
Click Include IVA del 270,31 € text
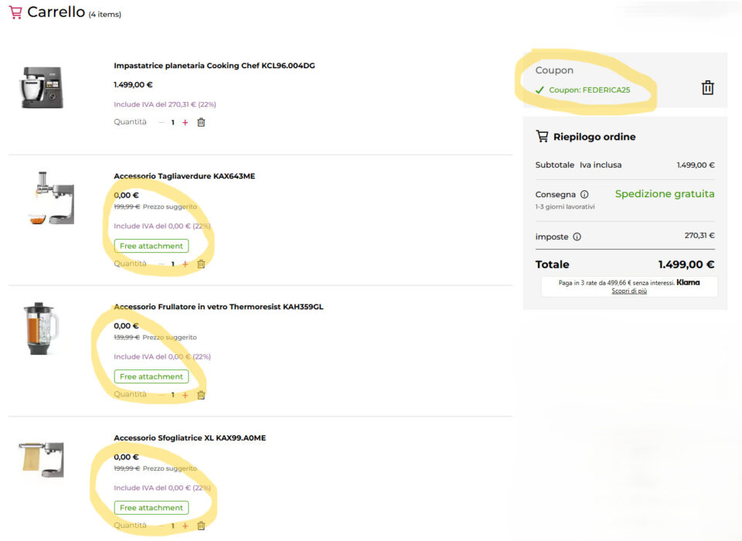pyautogui.click(x=165, y=104)
